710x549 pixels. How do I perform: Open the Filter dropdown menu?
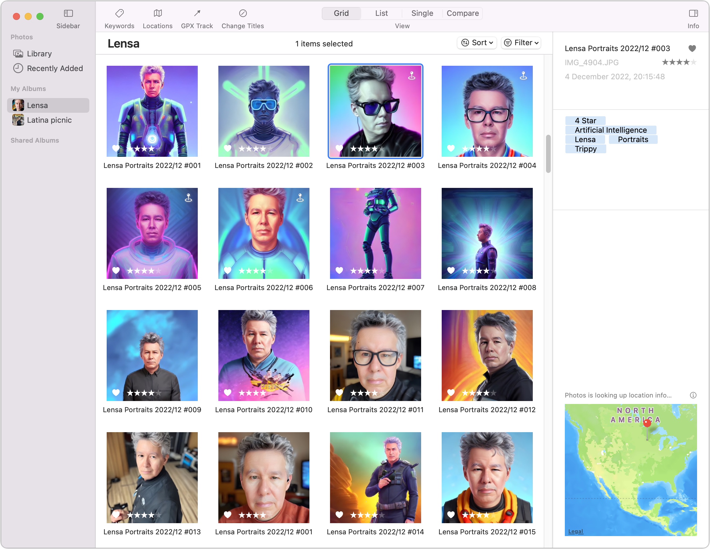click(x=521, y=43)
